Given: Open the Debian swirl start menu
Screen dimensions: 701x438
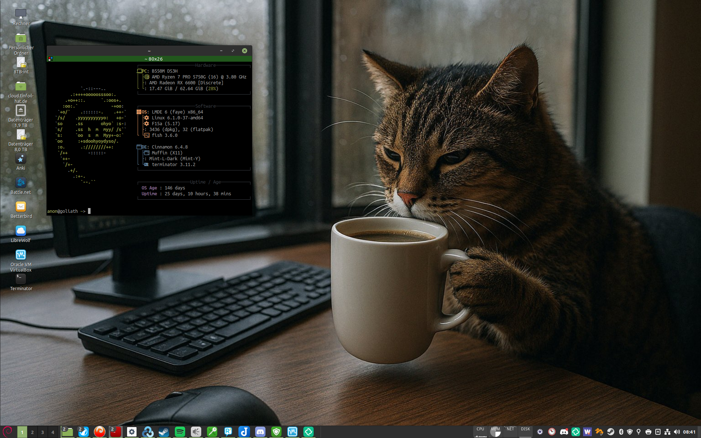Looking at the screenshot, I should (x=8, y=432).
